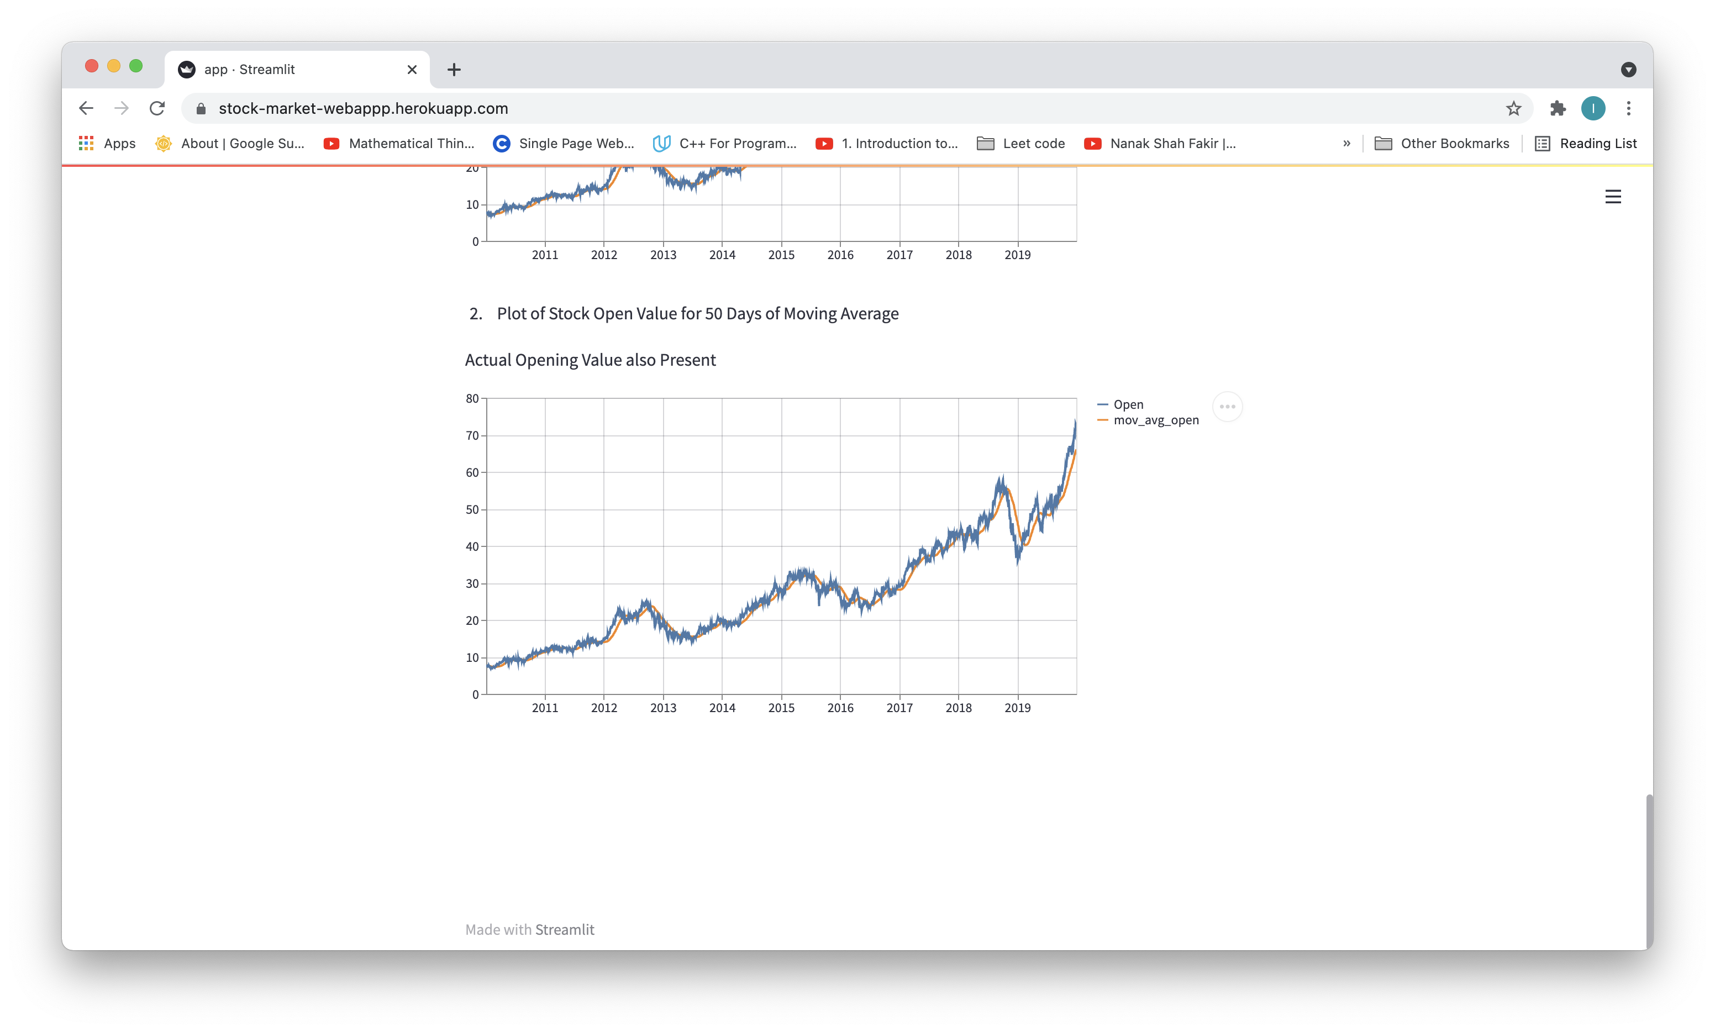The image size is (1715, 1032).
Task: Open the tab search chevron at top right
Action: (x=1629, y=70)
